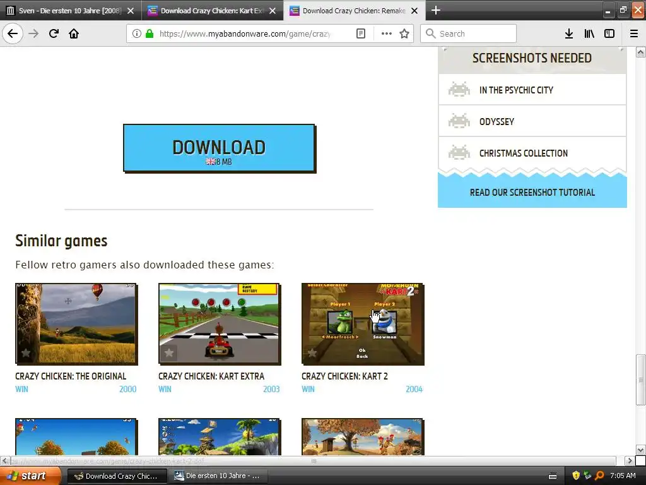This screenshot has width=646, height=485.
Task: Open the Christmas Collection link
Action: click(523, 153)
